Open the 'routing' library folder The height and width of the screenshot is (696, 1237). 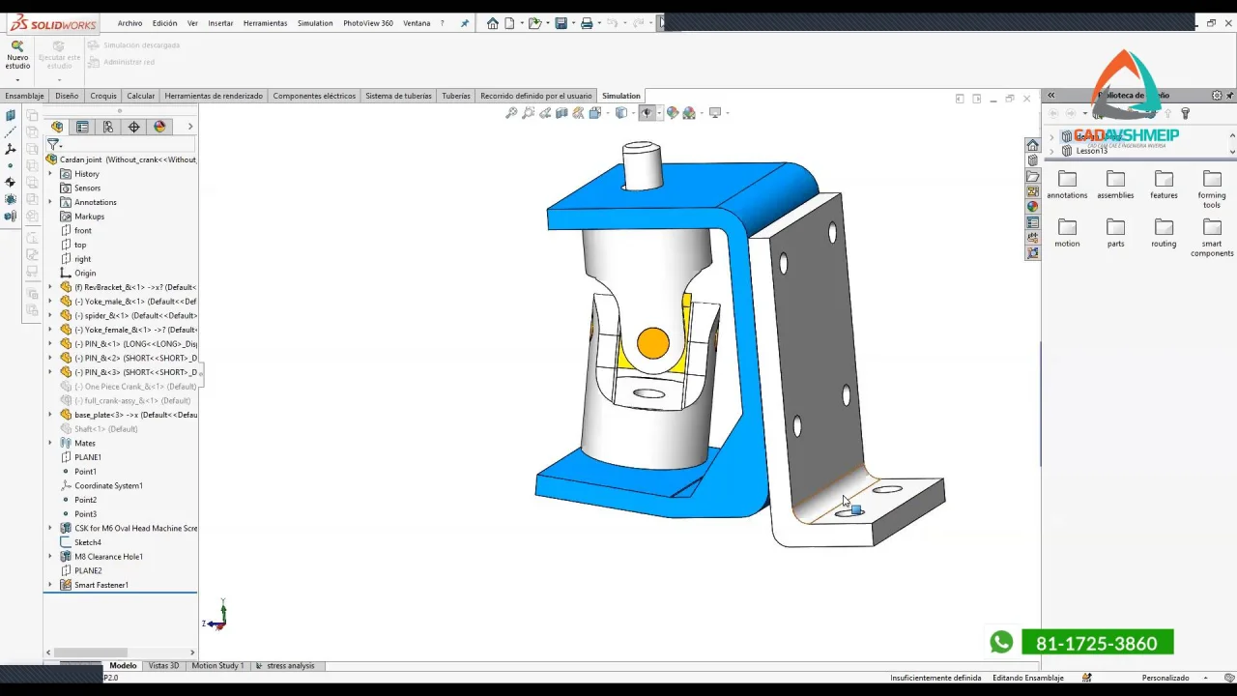(1164, 233)
